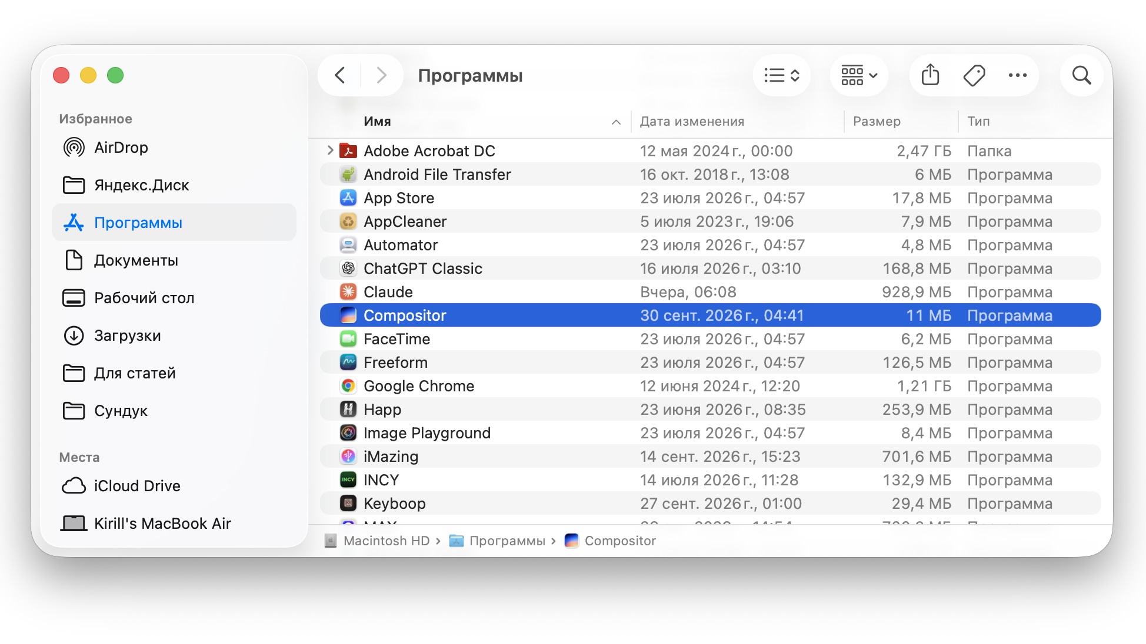The image size is (1146, 644).
Task: Expand the Adobe Acrobat DC folder
Action: click(x=330, y=150)
